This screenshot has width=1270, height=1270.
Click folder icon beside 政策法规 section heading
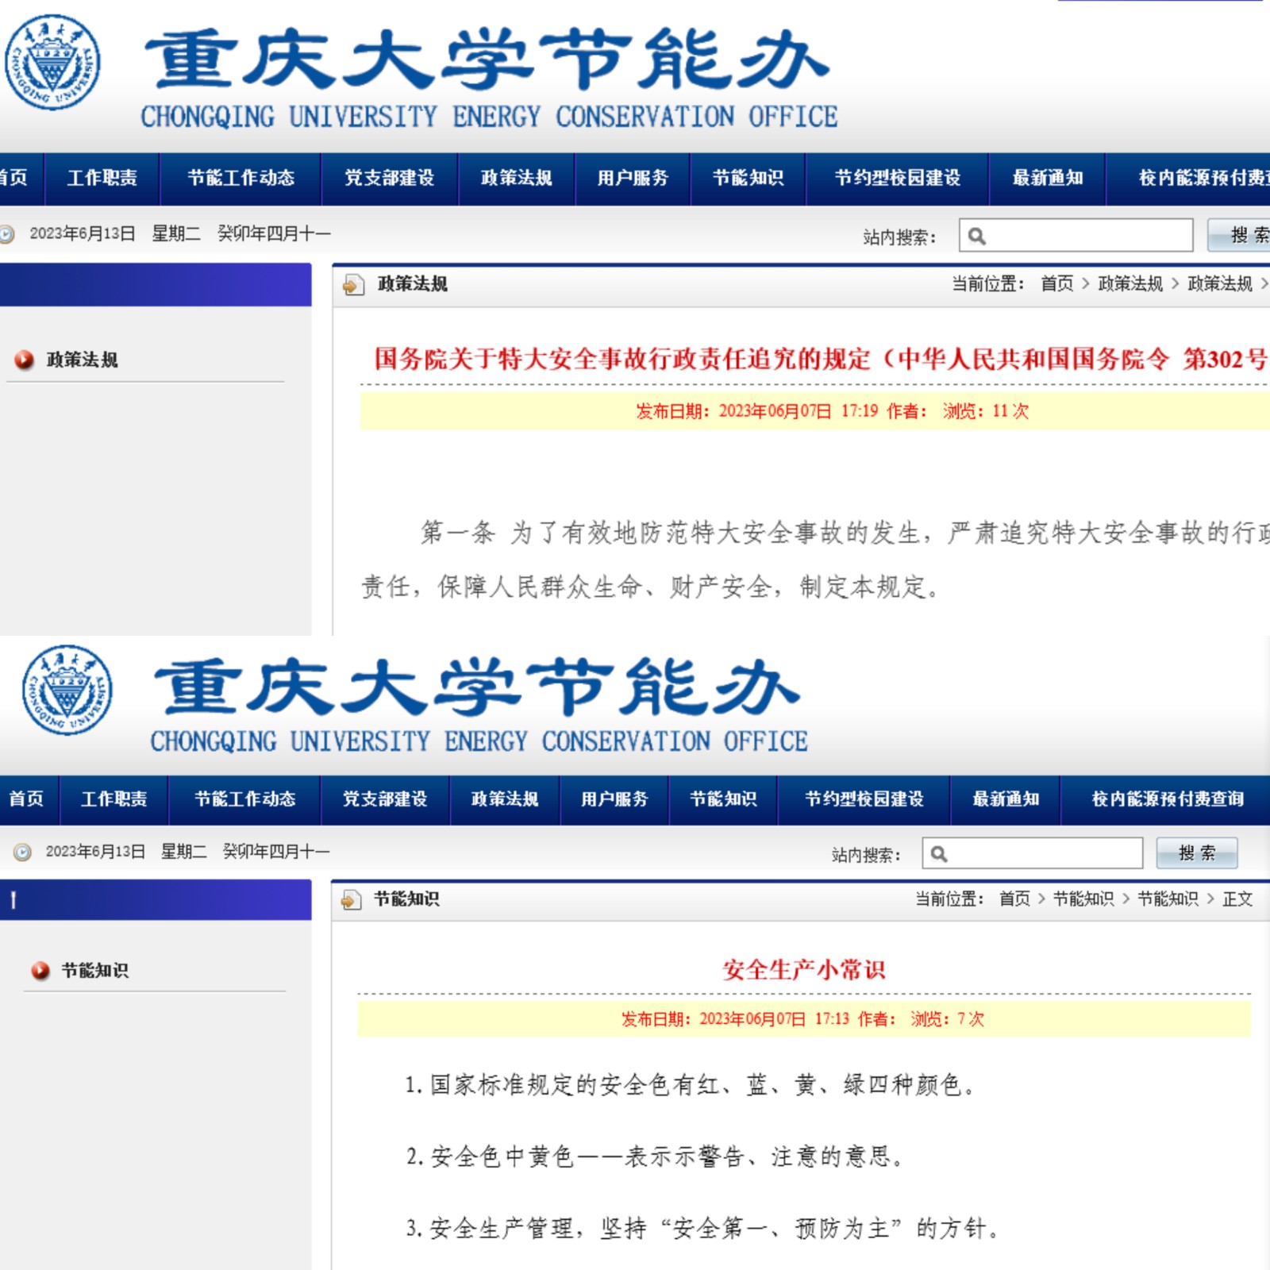[x=353, y=284]
